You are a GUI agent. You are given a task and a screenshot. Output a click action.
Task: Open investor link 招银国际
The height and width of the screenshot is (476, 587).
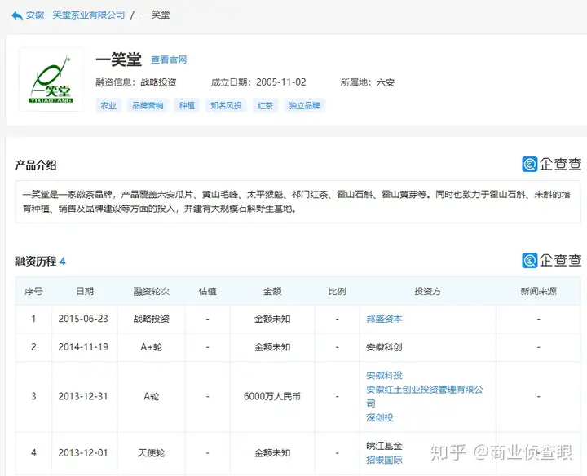pos(384,460)
